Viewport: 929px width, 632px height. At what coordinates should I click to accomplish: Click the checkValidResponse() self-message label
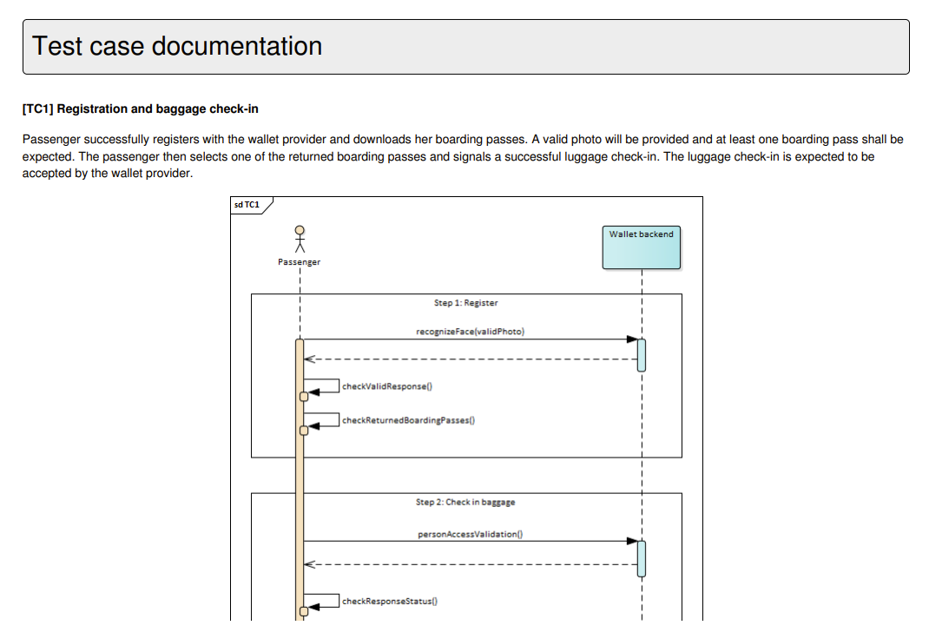(x=387, y=386)
